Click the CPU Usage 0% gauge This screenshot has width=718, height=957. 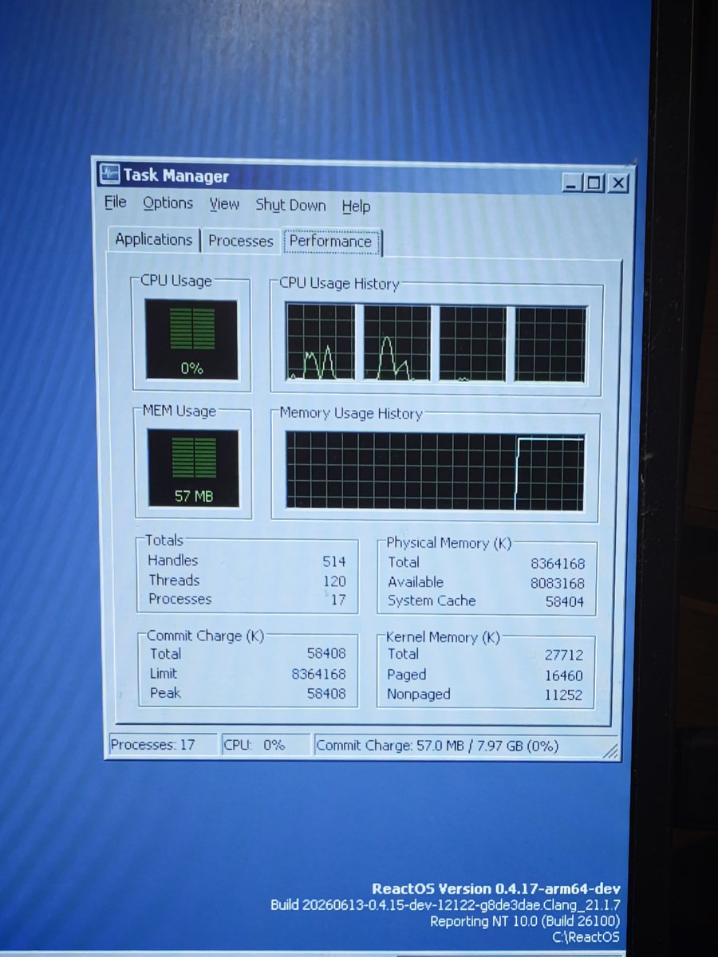pos(191,339)
